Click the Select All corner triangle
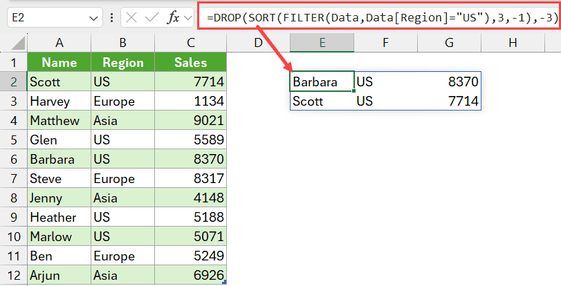Image resolution: width=561 pixels, height=286 pixels. tap(18, 43)
